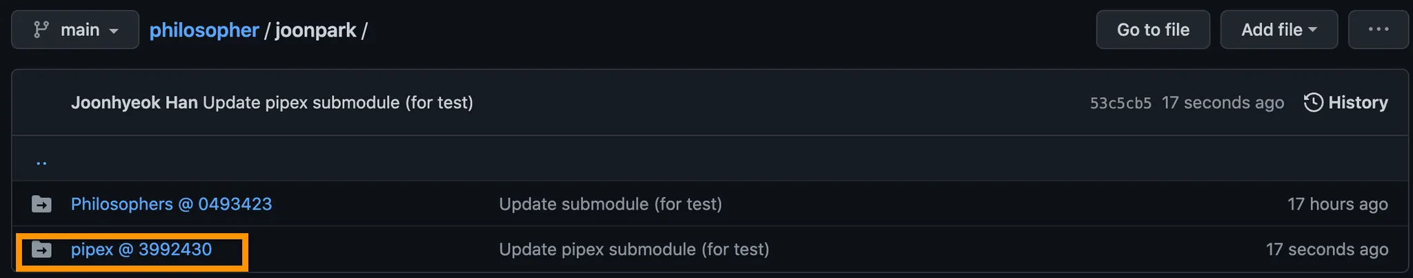
Task: Click the History clock icon
Action: (1313, 103)
